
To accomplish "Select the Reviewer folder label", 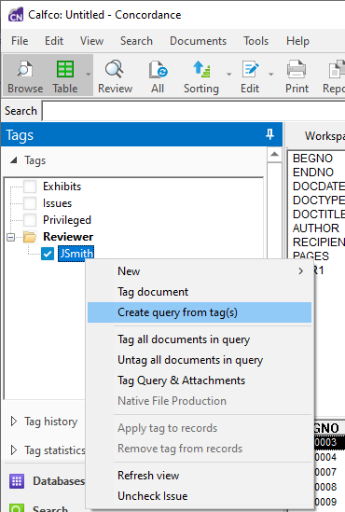I will 68,237.
